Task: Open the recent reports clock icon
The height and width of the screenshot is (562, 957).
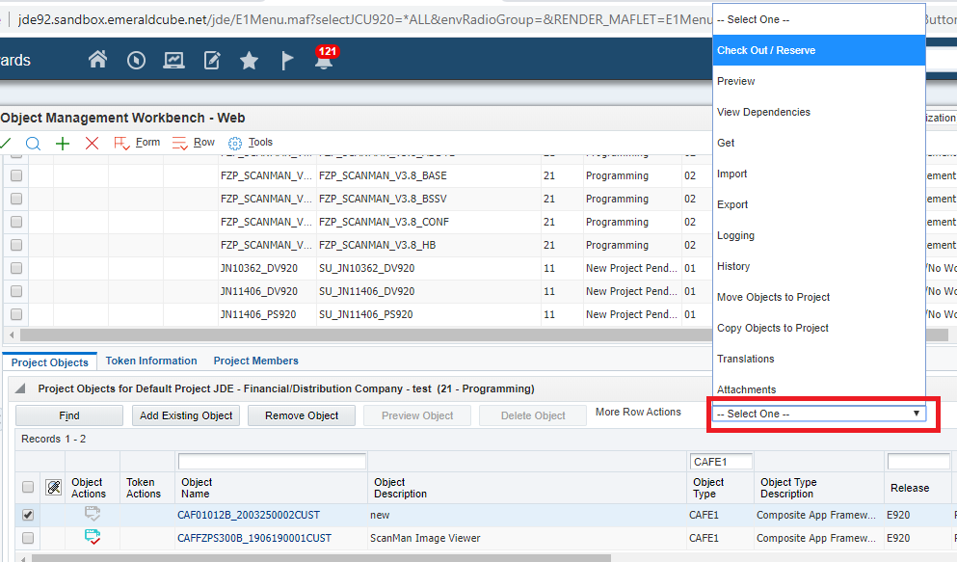Action: tap(136, 60)
